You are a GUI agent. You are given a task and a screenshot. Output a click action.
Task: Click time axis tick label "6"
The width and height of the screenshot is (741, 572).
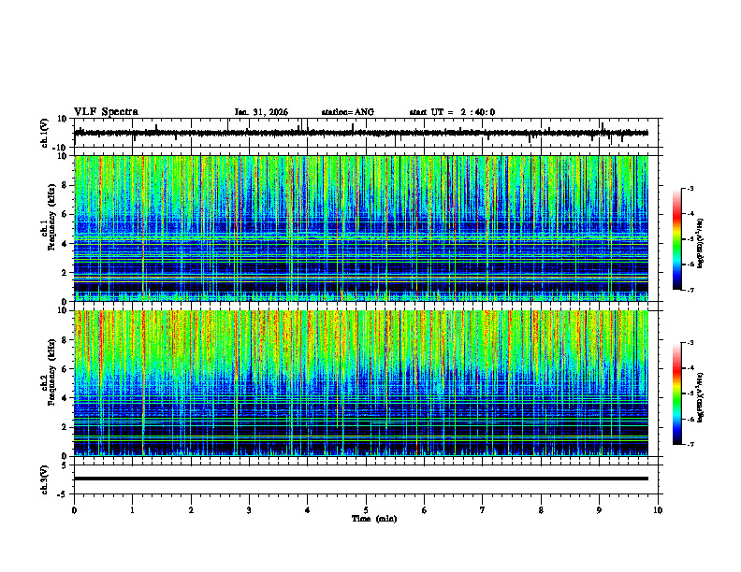tap(425, 510)
